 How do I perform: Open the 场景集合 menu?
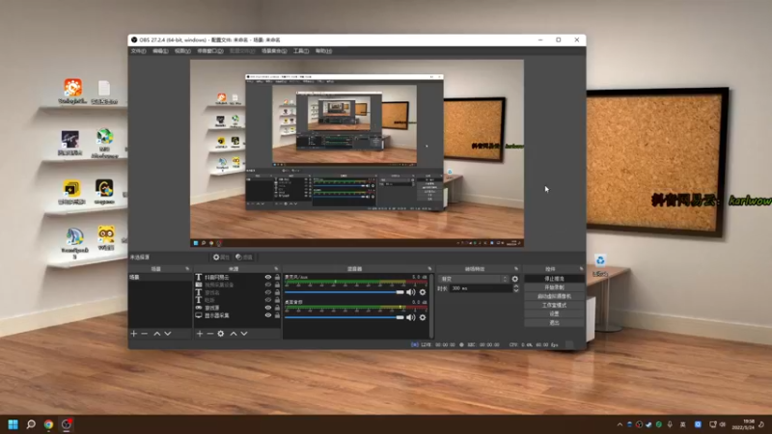pos(274,51)
